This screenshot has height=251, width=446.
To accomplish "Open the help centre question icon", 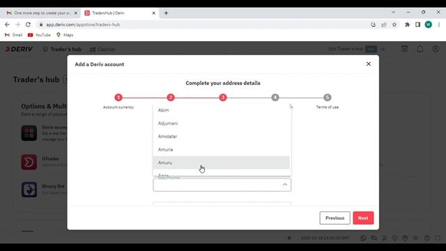I will click(x=427, y=238).
